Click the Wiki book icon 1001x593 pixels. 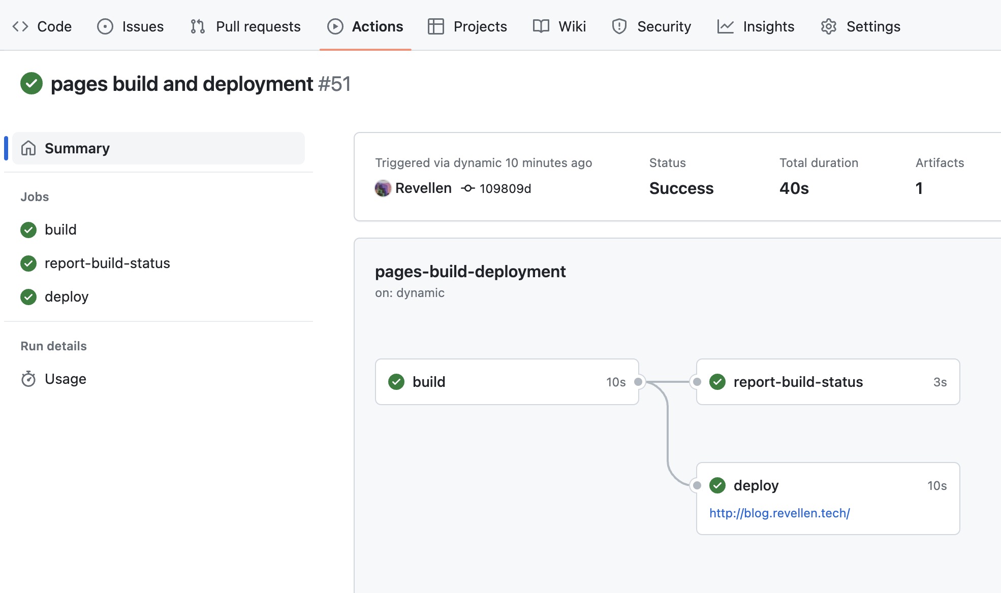(x=541, y=26)
